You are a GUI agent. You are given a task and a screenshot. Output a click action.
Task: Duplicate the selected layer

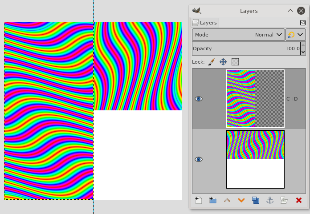[256, 200]
